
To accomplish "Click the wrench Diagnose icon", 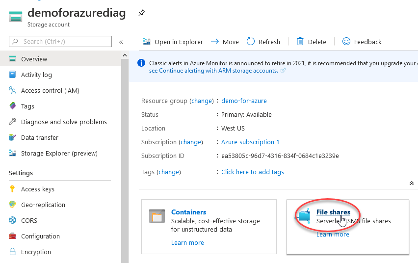I will (x=12, y=122).
